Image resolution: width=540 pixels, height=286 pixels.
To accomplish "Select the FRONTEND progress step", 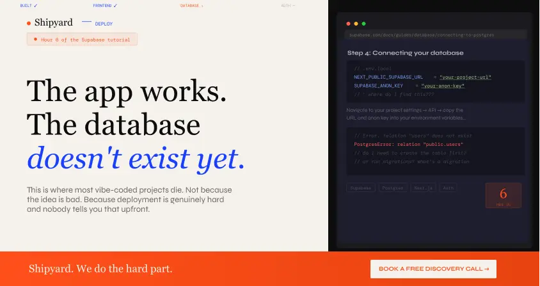I will (105, 6).
